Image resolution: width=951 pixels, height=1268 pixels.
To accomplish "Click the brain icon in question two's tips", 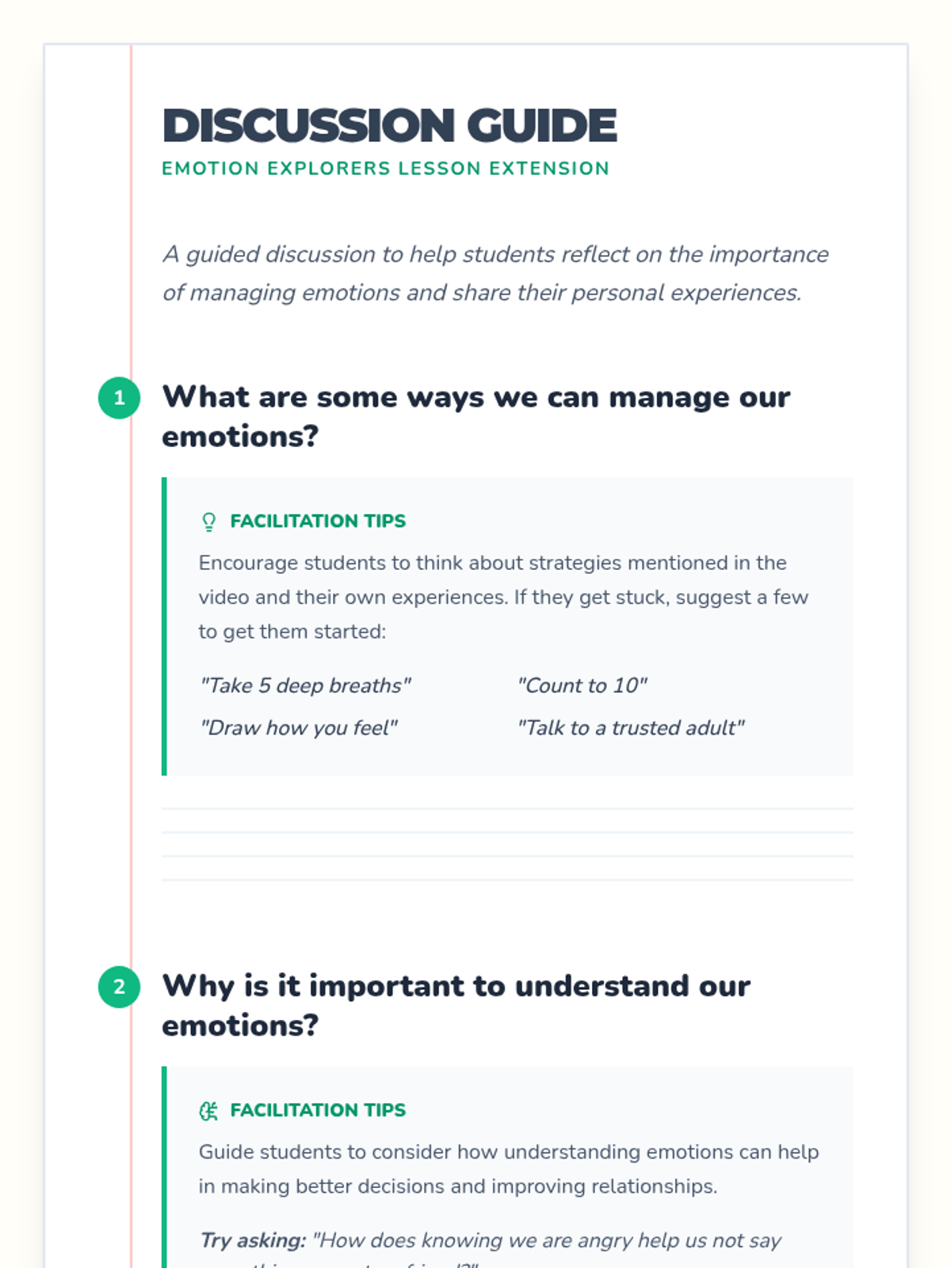I will click(208, 1111).
